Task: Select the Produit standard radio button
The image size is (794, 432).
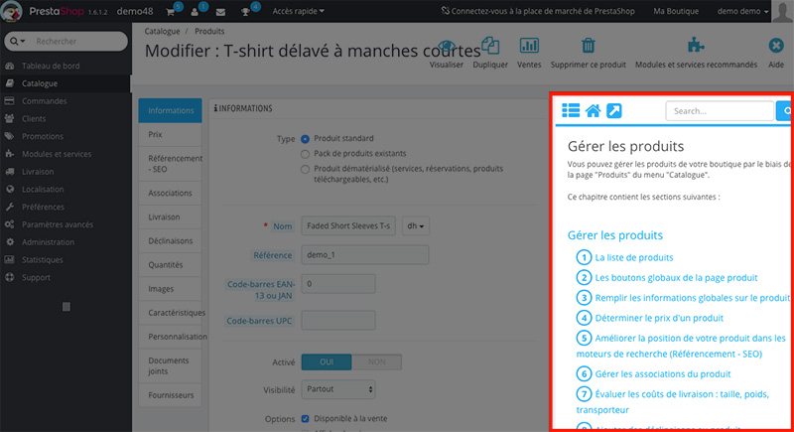Action: click(305, 138)
